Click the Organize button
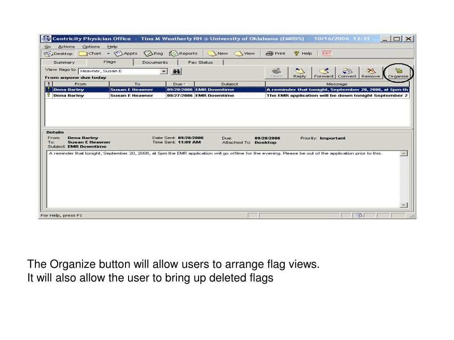The height and width of the screenshot is (340, 454). pyautogui.click(x=398, y=73)
